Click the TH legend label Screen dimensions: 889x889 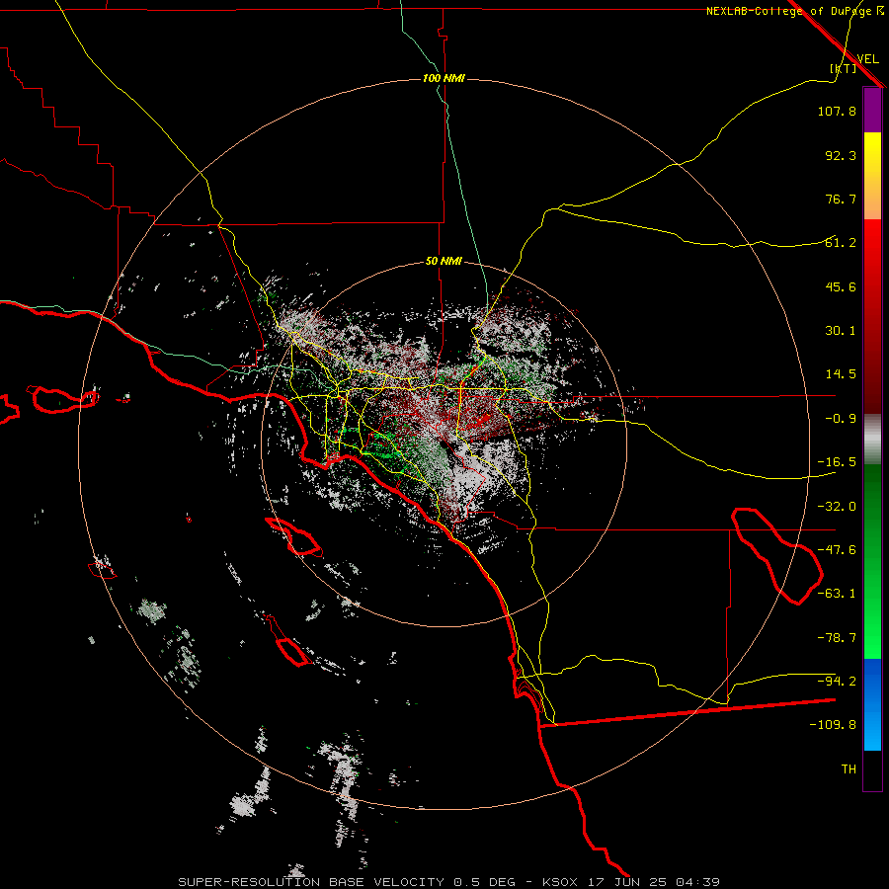(849, 768)
